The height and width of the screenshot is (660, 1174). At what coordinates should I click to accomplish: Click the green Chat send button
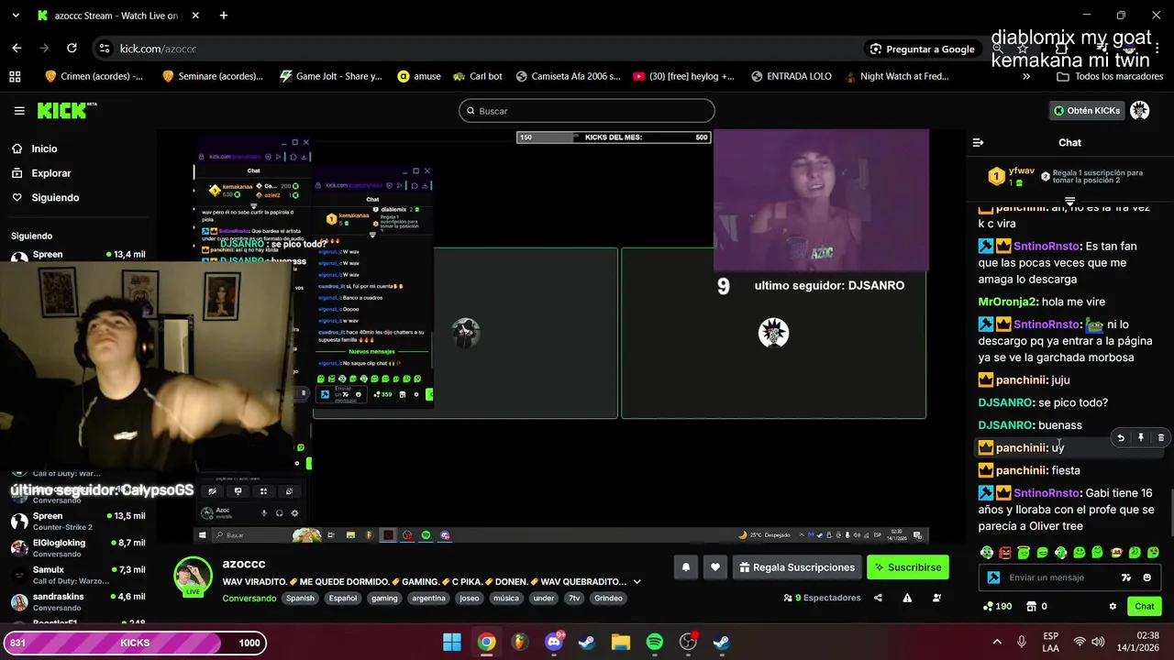click(x=1144, y=606)
